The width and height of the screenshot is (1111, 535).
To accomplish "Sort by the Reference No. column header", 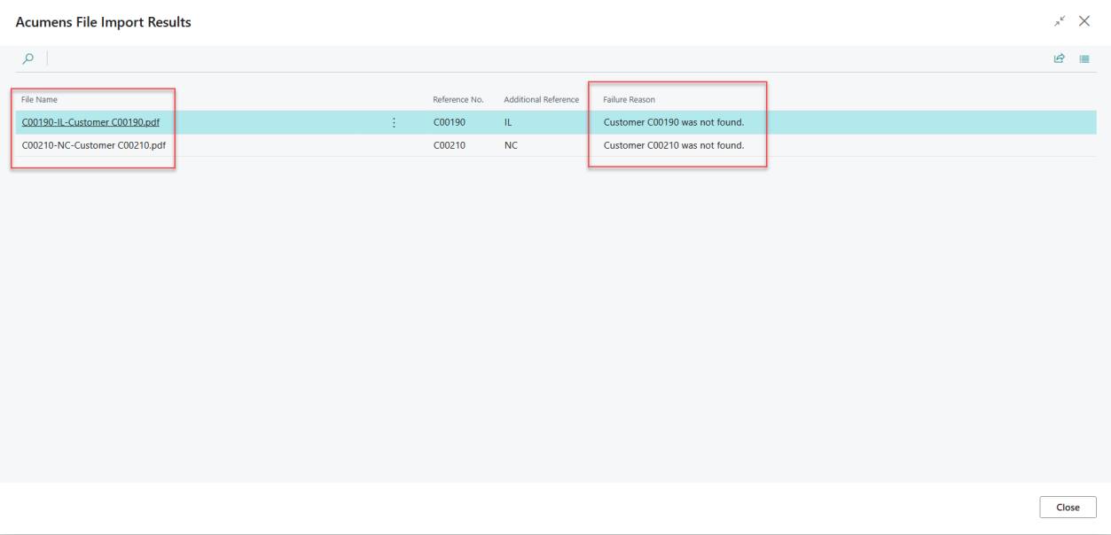I will [x=458, y=99].
